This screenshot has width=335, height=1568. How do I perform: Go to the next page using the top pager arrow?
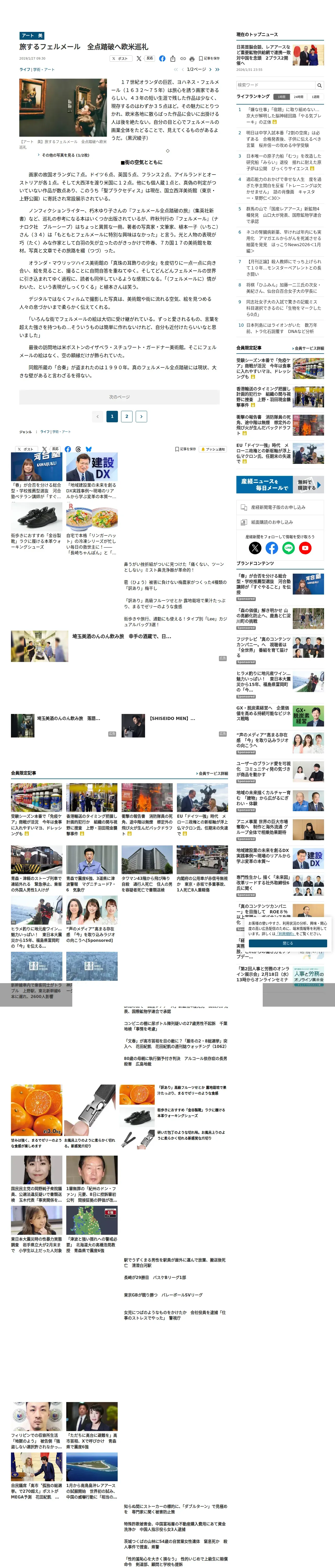[210, 70]
